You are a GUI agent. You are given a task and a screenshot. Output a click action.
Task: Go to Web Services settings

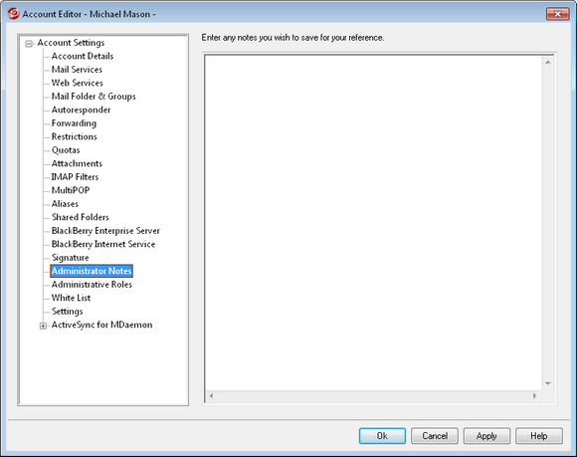pyautogui.click(x=78, y=83)
